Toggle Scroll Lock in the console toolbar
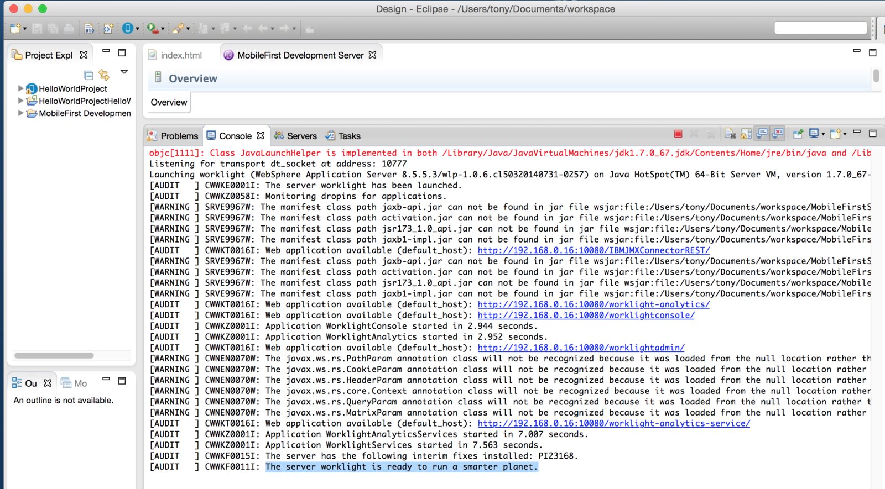The width and height of the screenshot is (885, 489). (x=746, y=134)
